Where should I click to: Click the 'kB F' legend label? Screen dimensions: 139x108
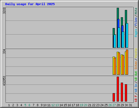pos(136,99)
